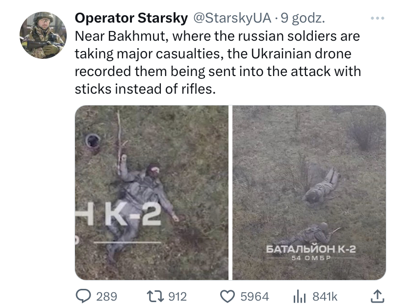
Task: Open the view analytics bar chart icon
Action: point(300,296)
